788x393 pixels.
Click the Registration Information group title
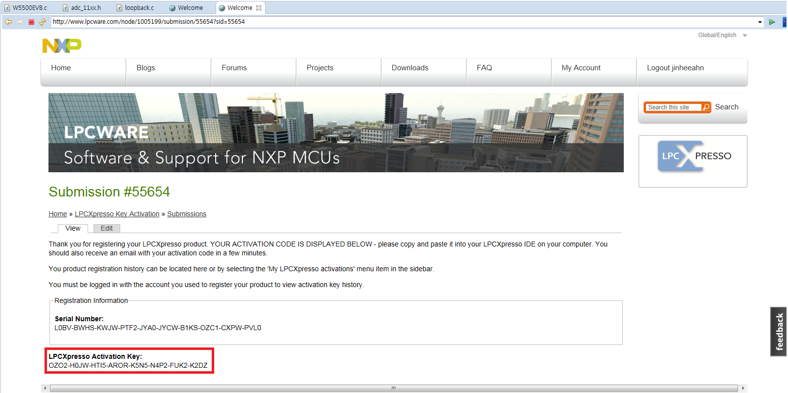coord(91,300)
